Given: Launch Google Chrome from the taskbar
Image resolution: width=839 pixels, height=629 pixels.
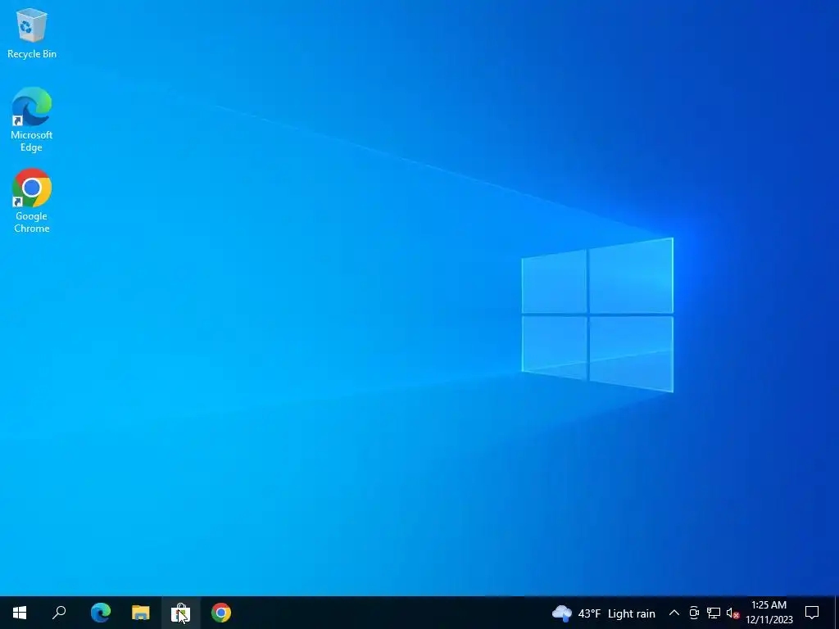Looking at the screenshot, I should [x=221, y=613].
